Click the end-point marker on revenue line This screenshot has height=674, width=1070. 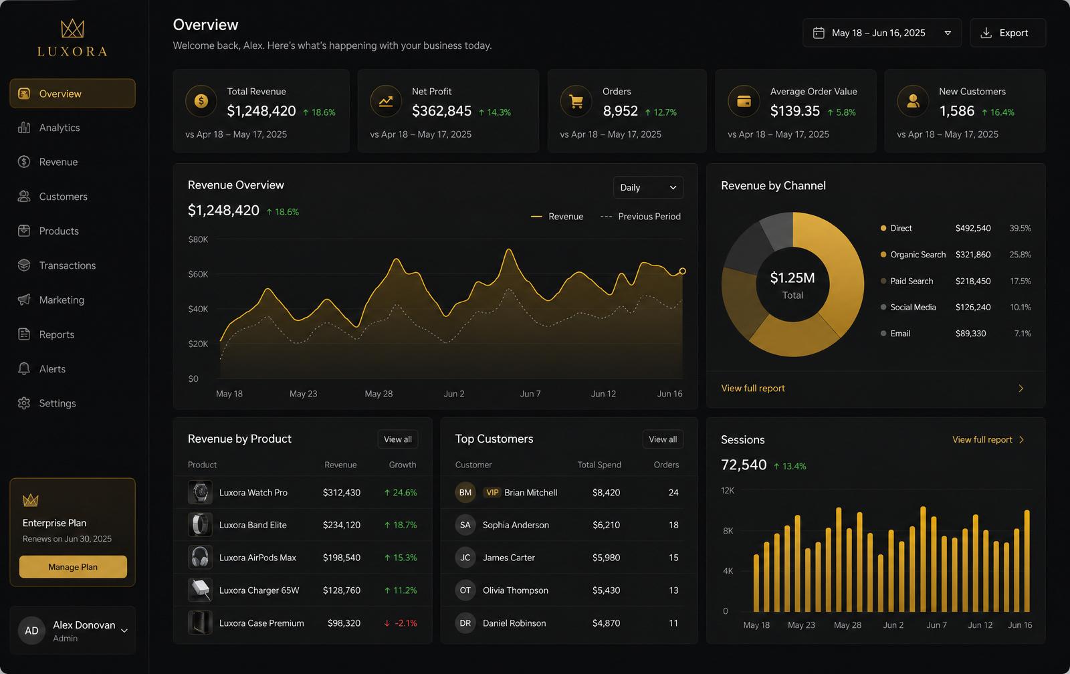682,271
